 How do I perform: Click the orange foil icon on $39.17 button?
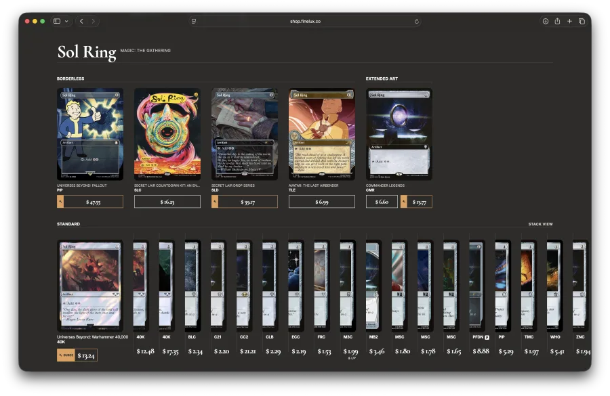pos(215,202)
